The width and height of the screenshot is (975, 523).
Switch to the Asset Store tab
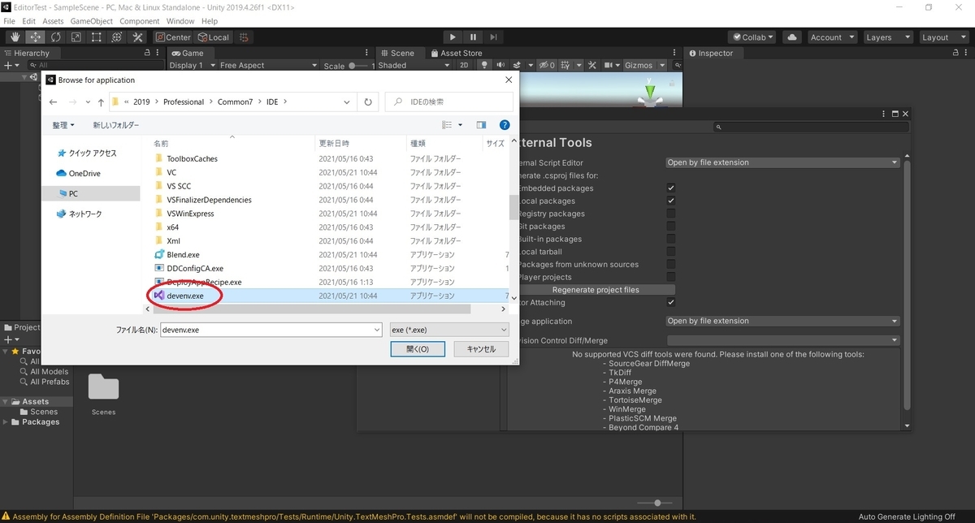(456, 53)
